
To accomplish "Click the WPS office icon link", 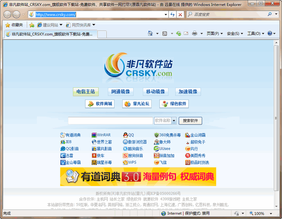I will (125, 162).
